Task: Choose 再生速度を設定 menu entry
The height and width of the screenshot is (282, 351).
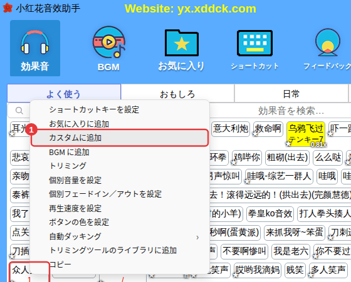Action: click(120, 208)
